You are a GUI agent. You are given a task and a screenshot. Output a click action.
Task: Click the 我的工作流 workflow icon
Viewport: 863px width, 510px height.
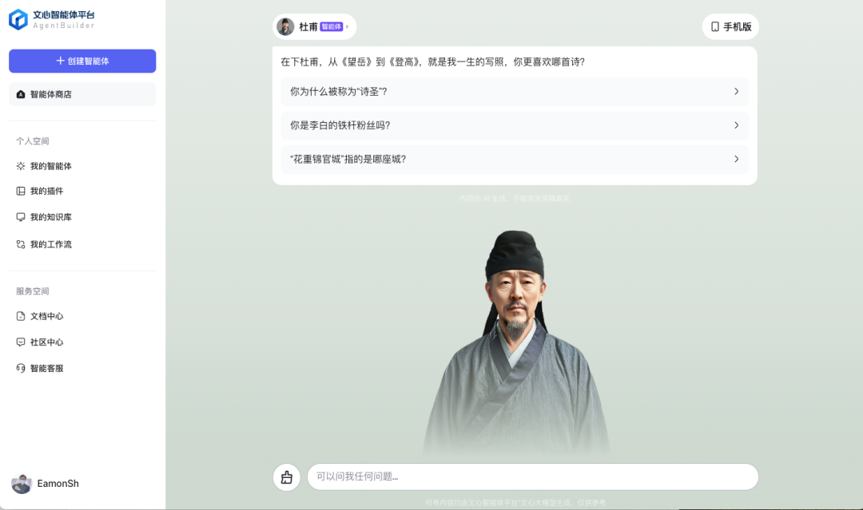tap(21, 244)
